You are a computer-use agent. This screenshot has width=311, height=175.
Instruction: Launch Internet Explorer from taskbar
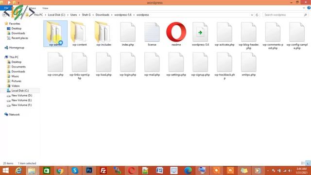[18, 171]
